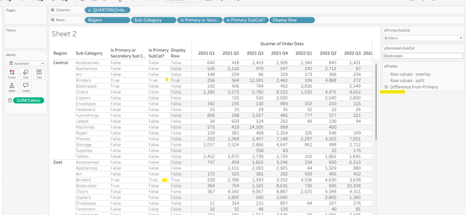
Task: Click the Rows shelf icon
Action: point(53,20)
